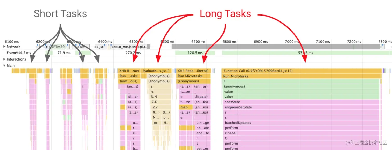Viewport: 392px width, 150px height.
Task: Select the enq...te function block
Action: click(202, 133)
